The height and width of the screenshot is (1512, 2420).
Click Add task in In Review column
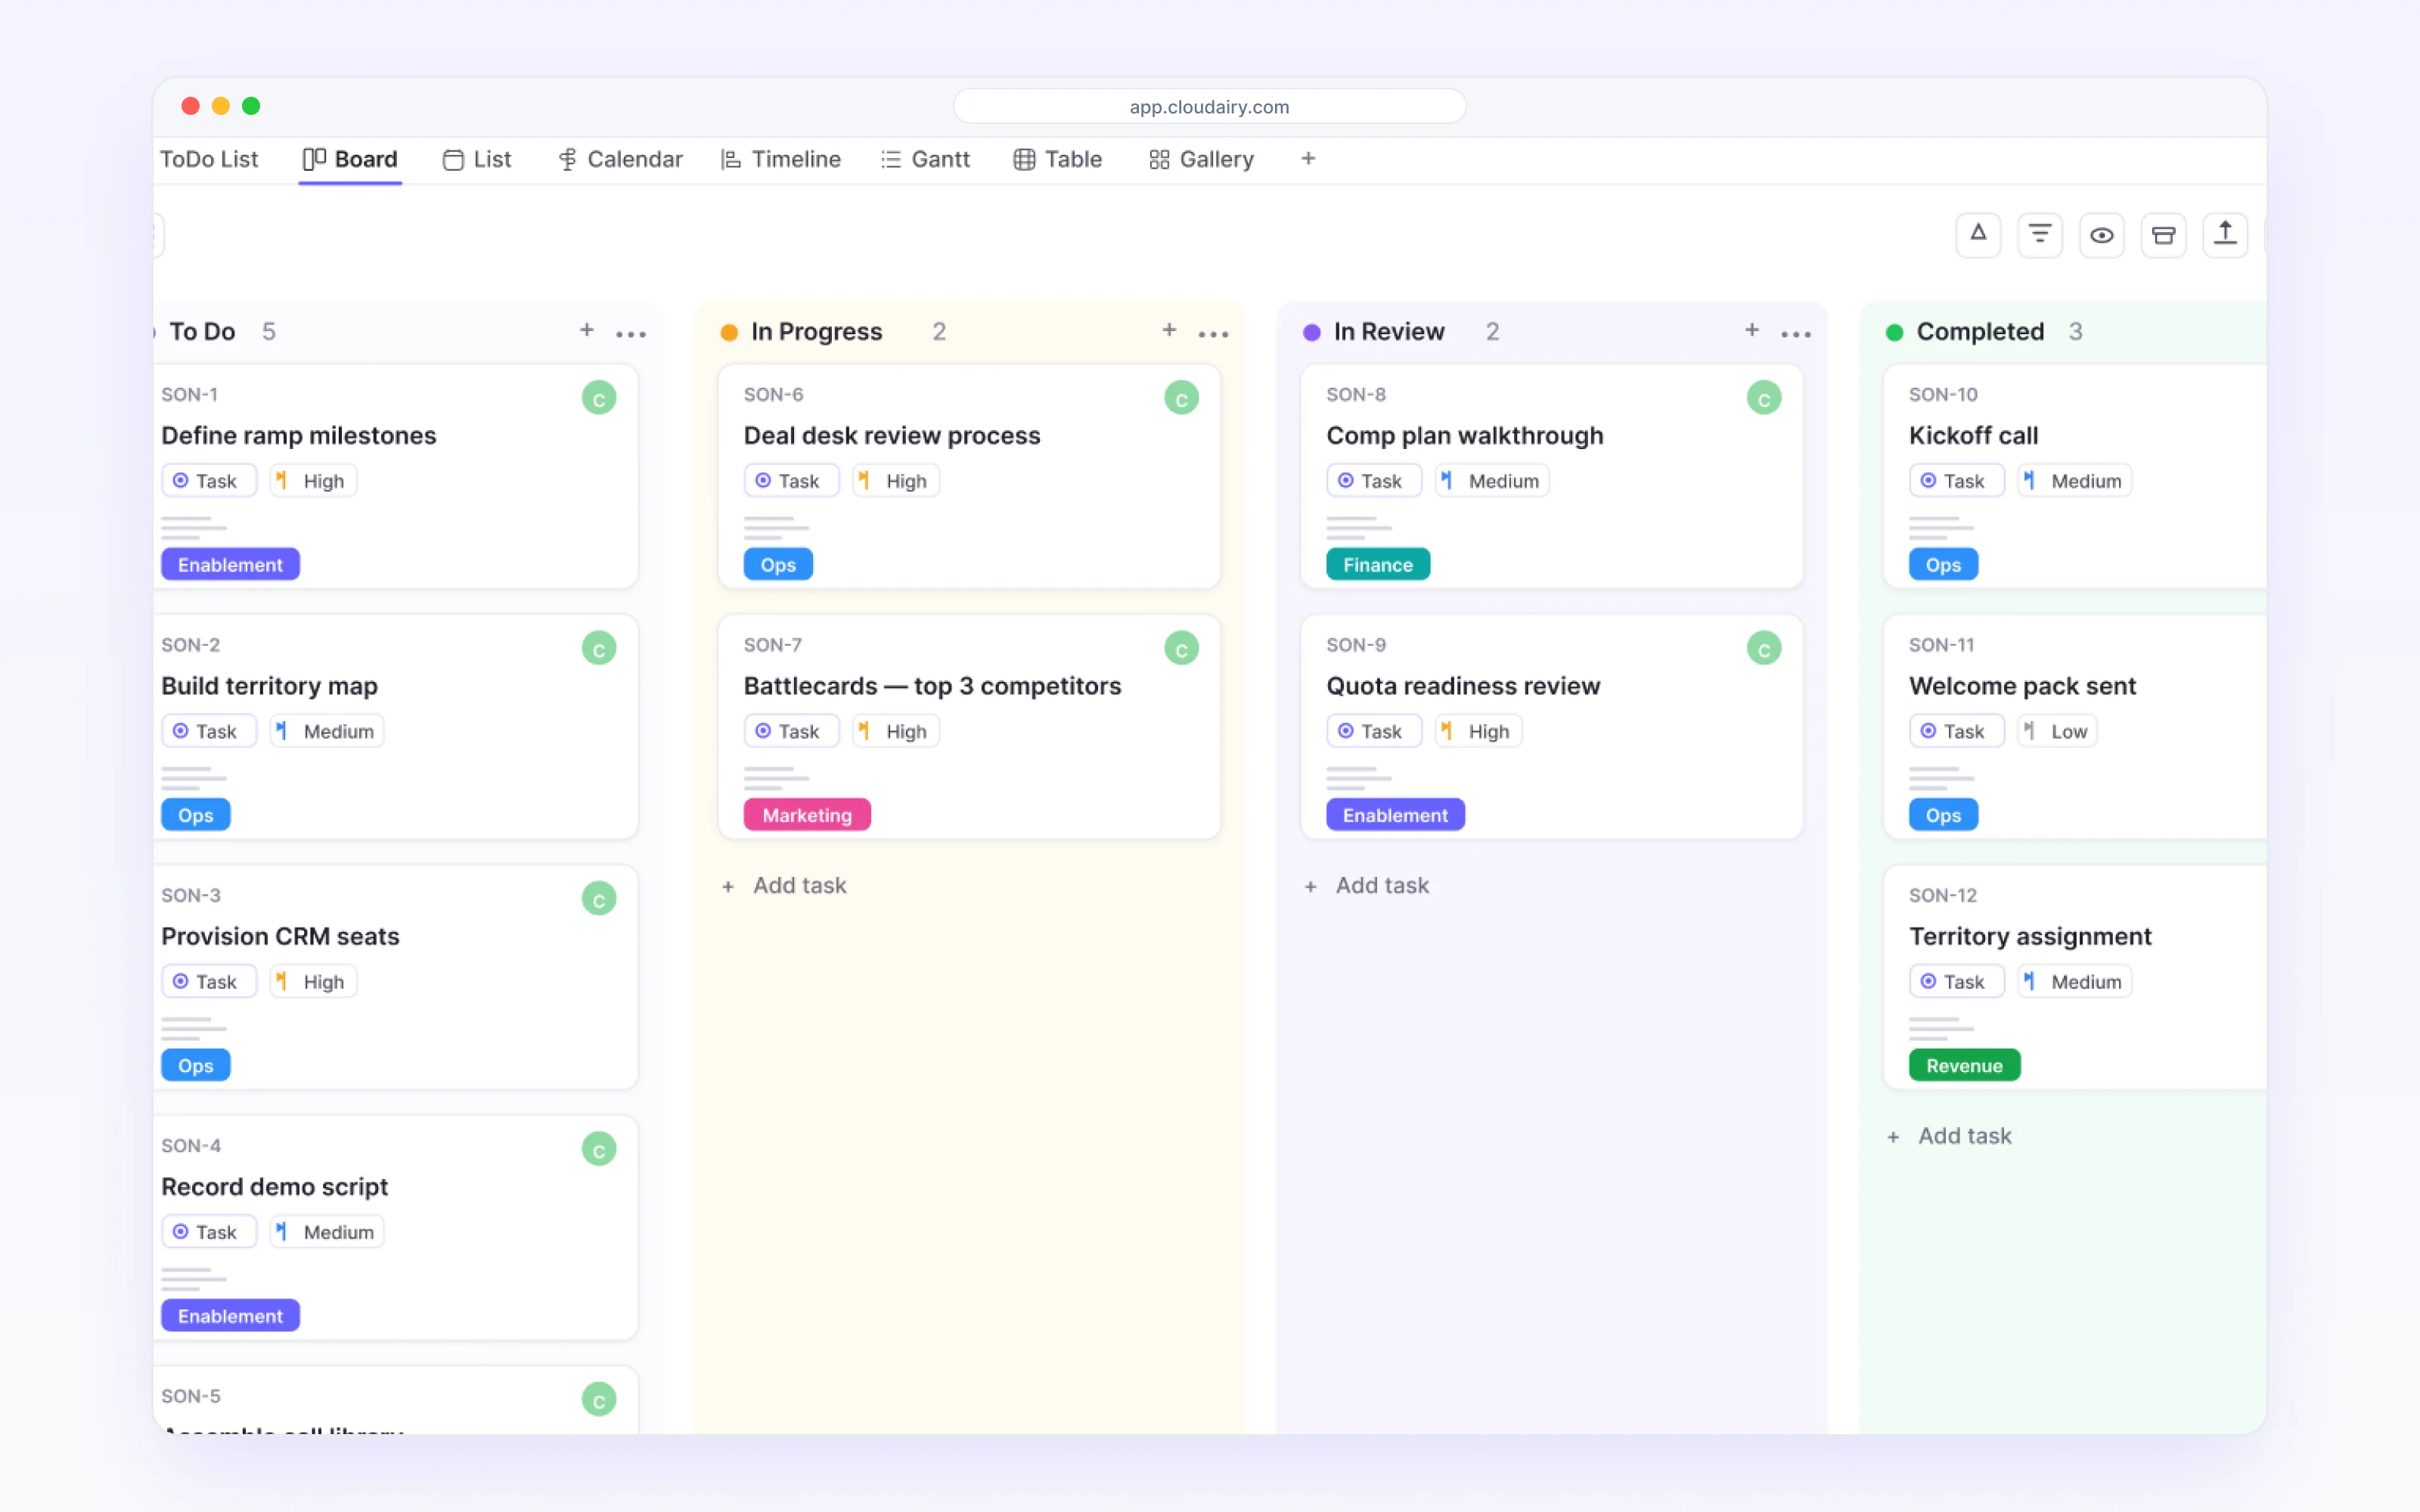[1367, 886]
